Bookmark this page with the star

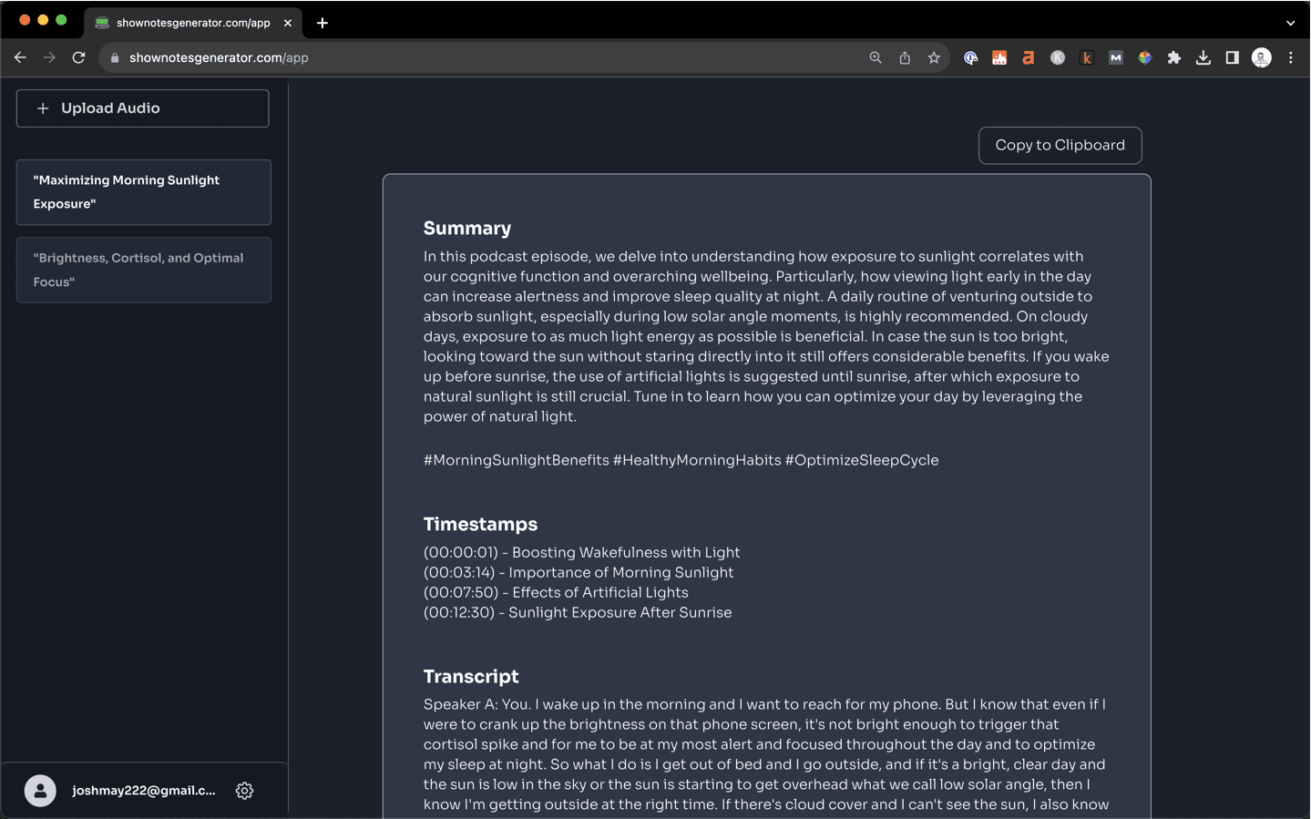click(934, 57)
